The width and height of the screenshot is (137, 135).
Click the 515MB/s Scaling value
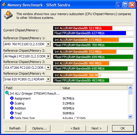(x=68, y=103)
